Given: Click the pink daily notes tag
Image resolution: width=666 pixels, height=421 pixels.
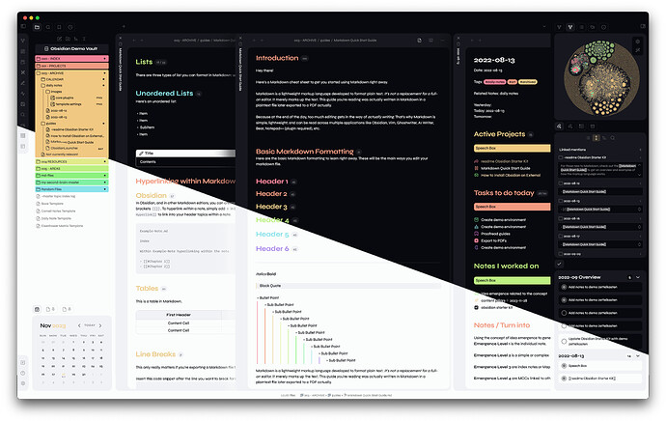Looking at the screenshot, I should click(x=495, y=82).
